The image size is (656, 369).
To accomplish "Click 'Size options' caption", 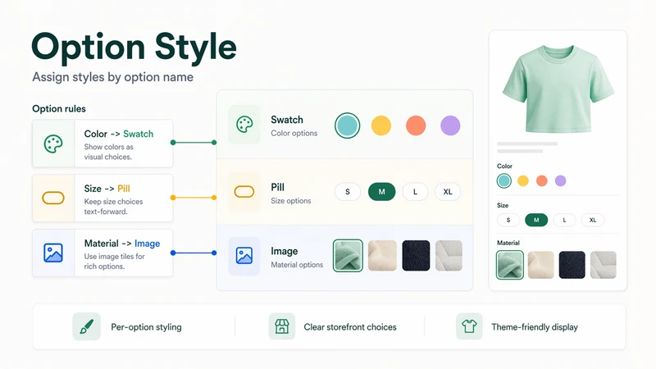I will coord(291,201).
